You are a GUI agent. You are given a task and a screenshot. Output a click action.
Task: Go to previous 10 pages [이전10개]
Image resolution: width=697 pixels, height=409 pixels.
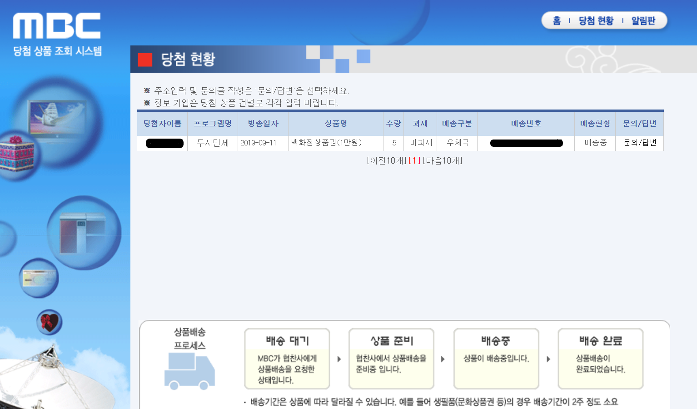click(x=387, y=160)
